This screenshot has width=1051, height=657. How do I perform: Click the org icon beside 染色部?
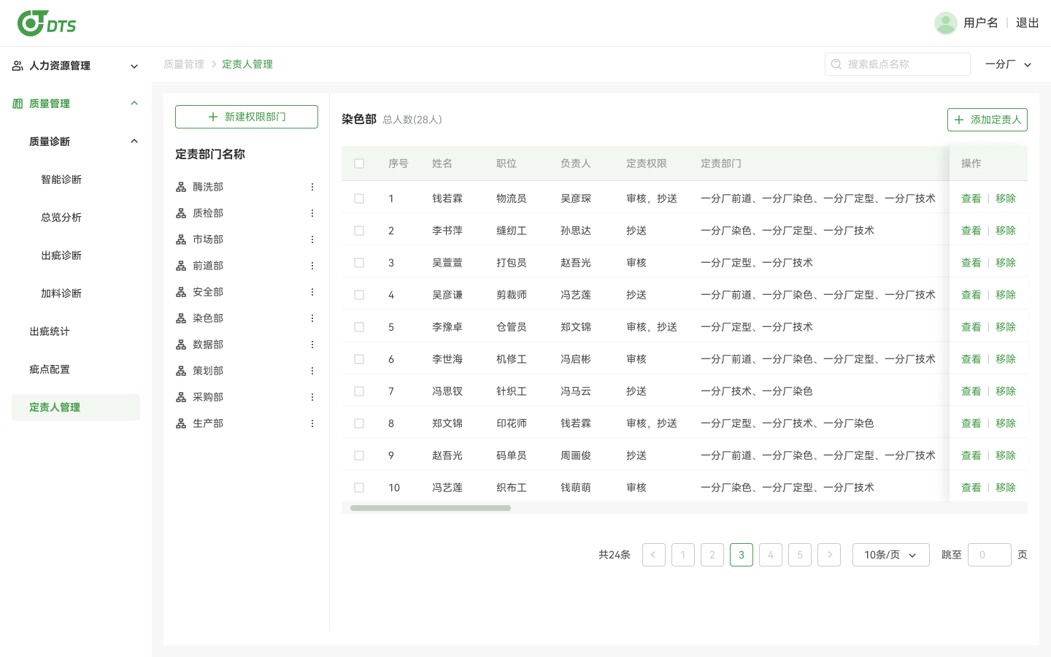click(181, 318)
